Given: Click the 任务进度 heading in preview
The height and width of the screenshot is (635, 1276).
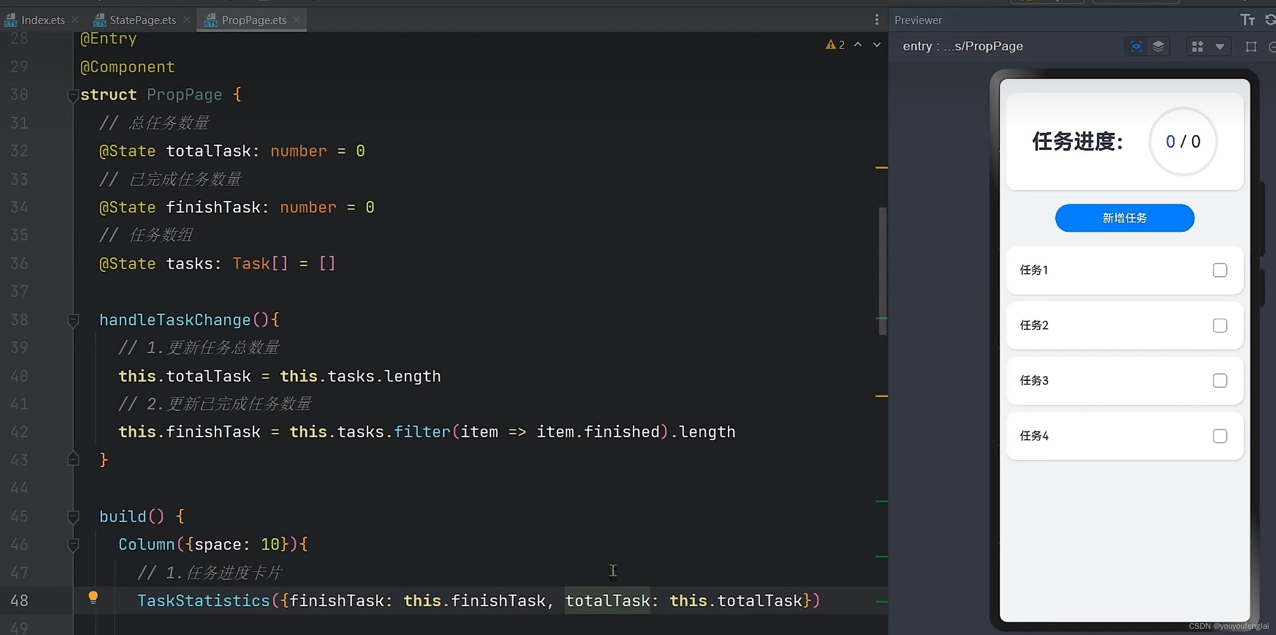Looking at the screenshot, I should (x=1078, y=141).
